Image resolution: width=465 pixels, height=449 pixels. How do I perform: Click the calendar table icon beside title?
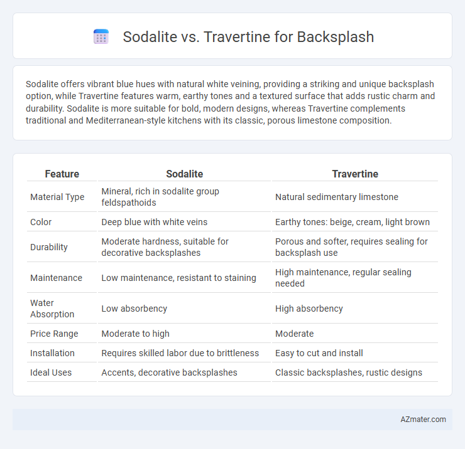[101, 37]
